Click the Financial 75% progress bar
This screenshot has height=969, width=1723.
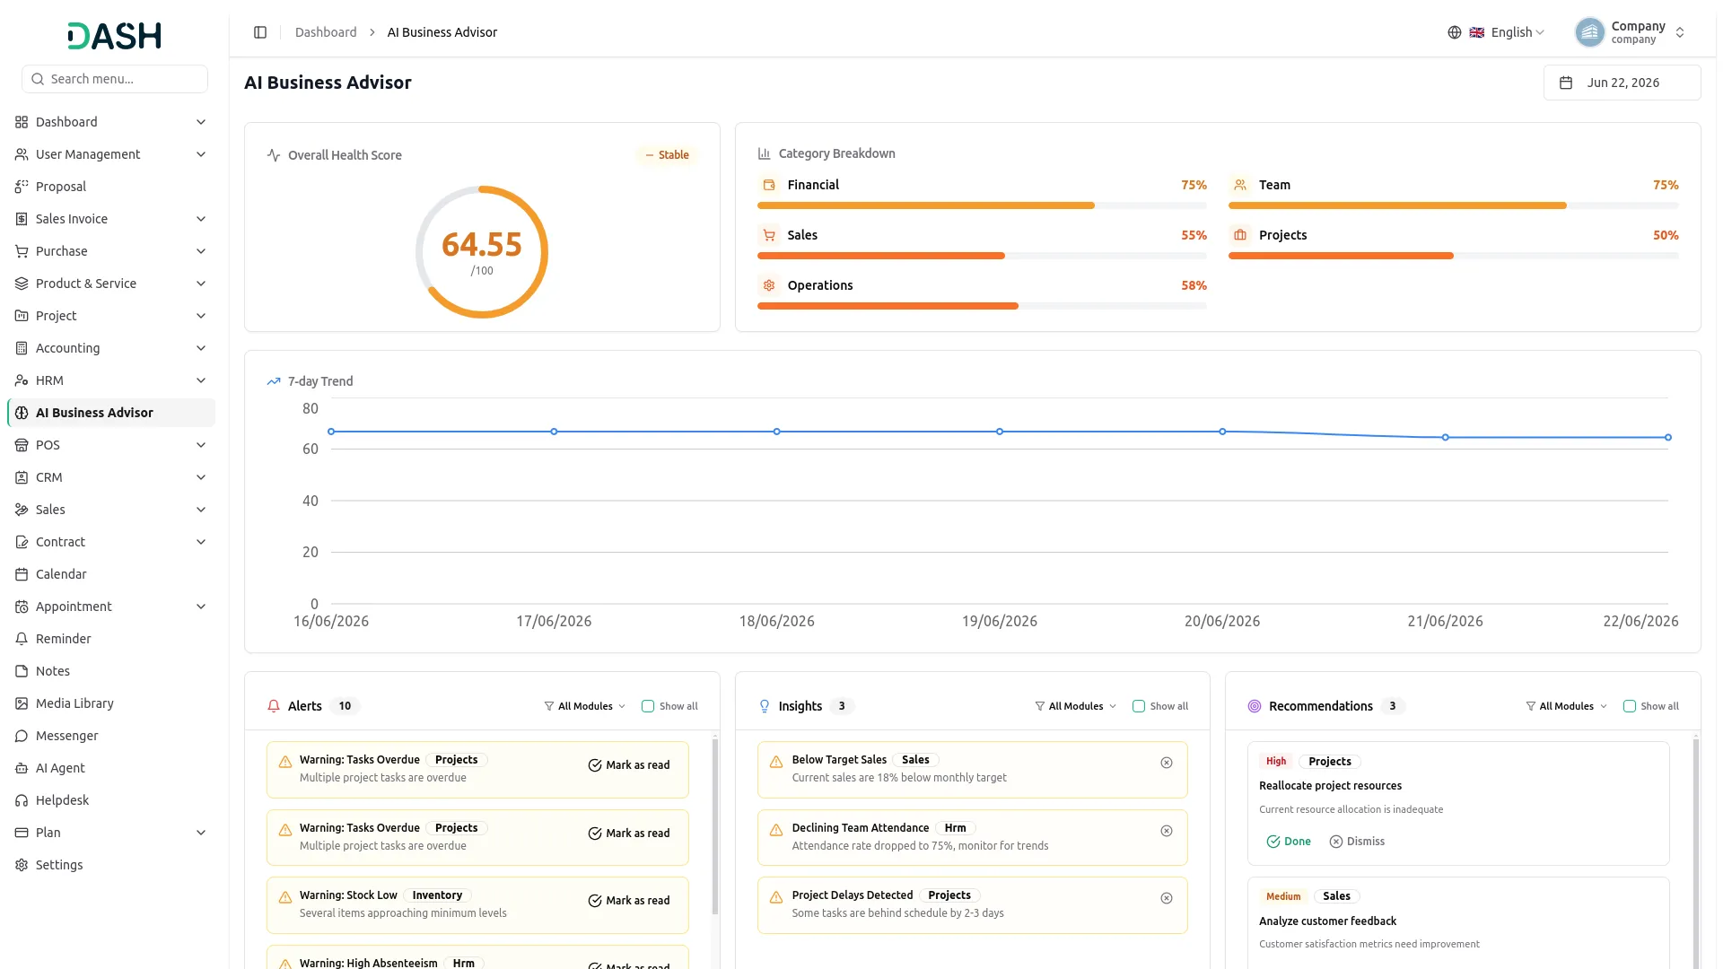pos(982,205)
